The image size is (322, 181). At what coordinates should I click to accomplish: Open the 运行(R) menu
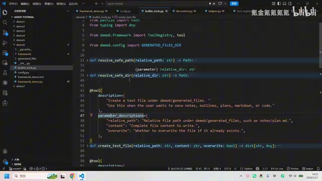click(x=73, y=4)
